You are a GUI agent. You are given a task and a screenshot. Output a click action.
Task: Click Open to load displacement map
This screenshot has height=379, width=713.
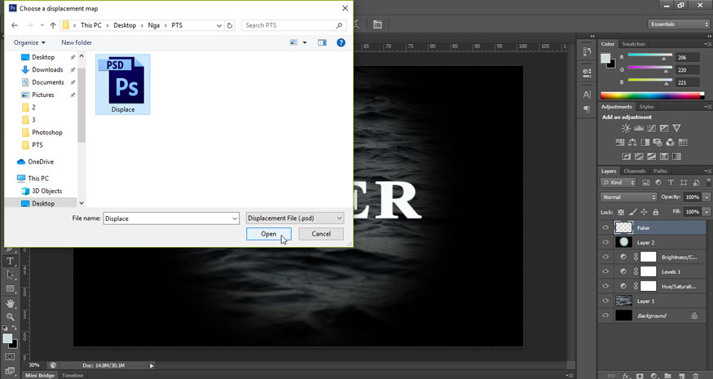click(x=268, y=234)
